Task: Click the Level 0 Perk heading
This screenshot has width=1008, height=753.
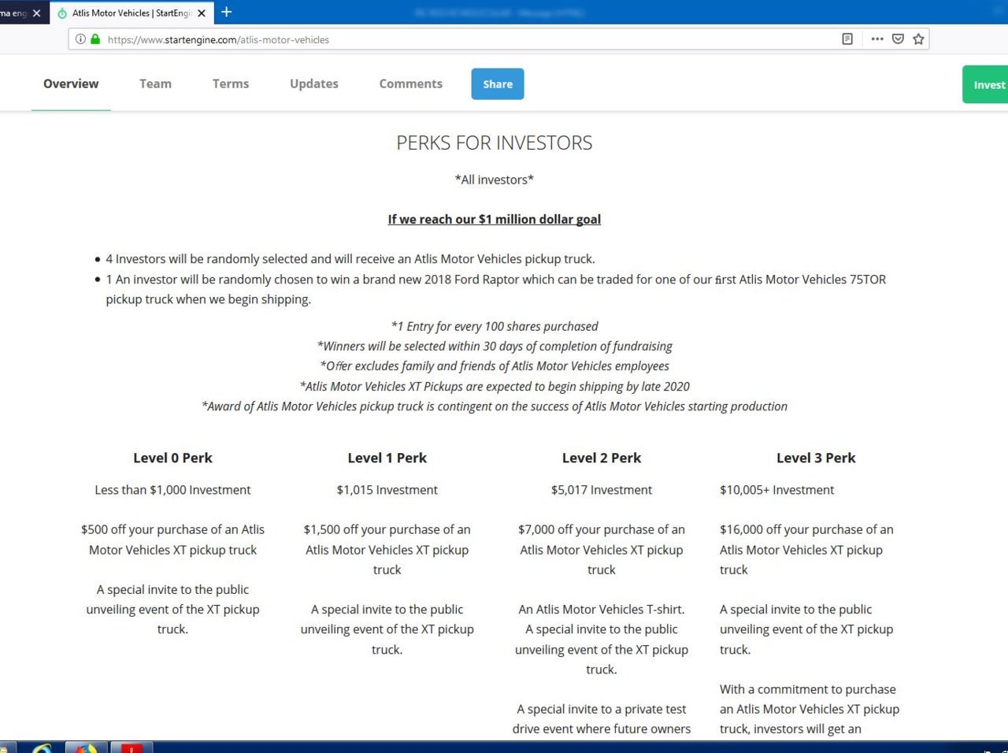Action: tap(172, 458)
